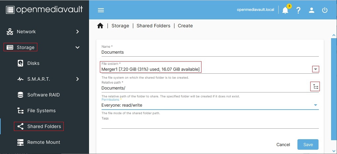Open the help question mark icon
The width and height of the screenshot is (337, 154).
tap(298, 10)
